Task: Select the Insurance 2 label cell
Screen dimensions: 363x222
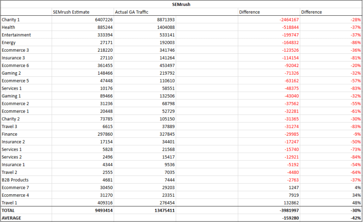Action: click(26, 142)
